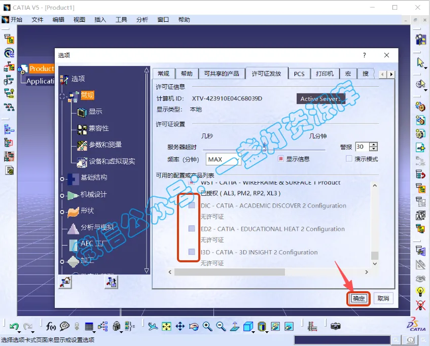This screenshot has height=346, width=430.
Task: Click the Dump parameters icon below options tree
Action: (x=112, y=282)
